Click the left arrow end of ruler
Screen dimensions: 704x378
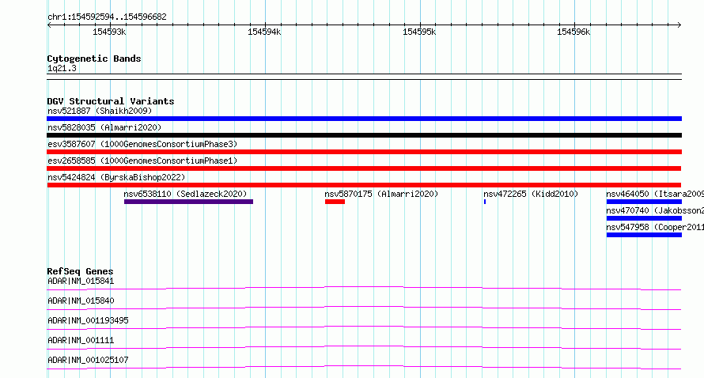[x=49, y=25]
